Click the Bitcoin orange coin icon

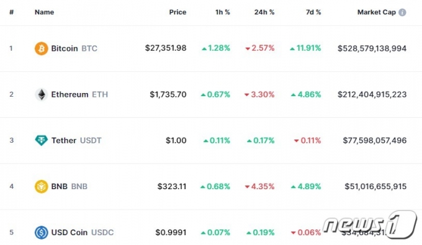pos(41,48)
